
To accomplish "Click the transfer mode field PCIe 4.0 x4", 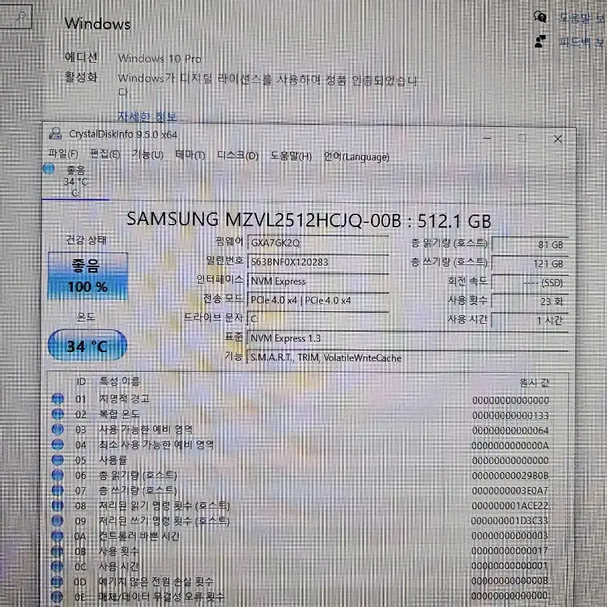I will [318, 300].
